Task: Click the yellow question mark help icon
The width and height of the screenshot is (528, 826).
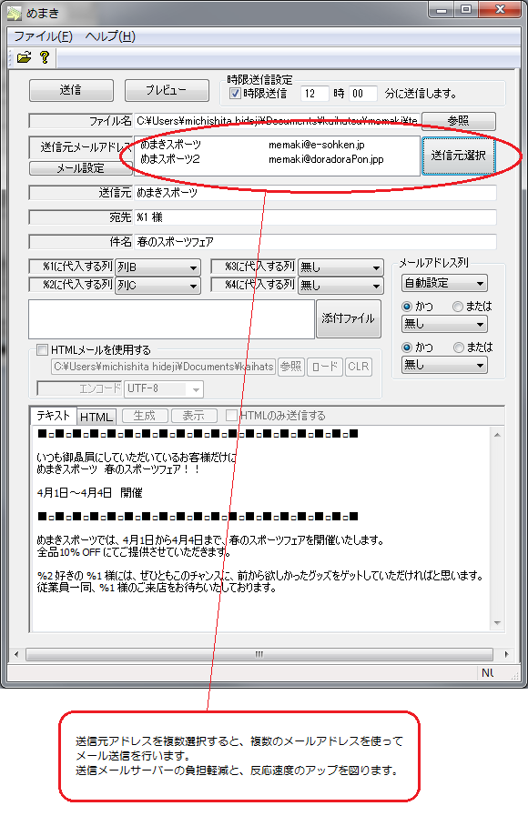Action: pos(45,57)
